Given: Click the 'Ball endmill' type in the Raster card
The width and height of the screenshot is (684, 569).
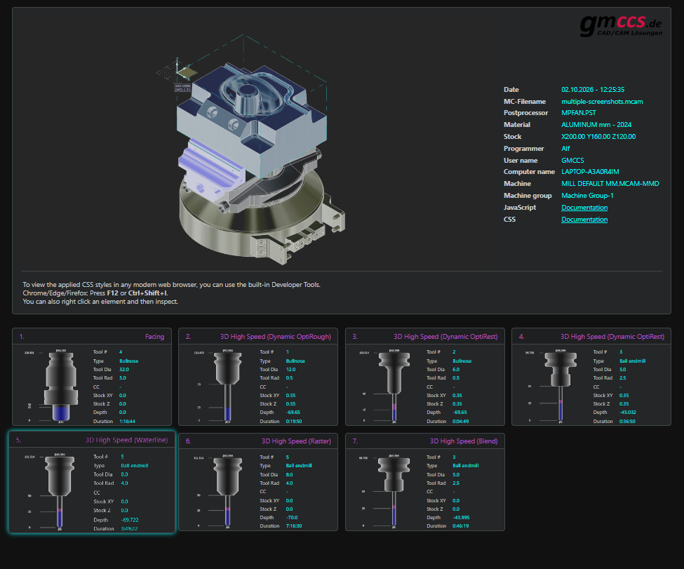Looking at the screenshot, I should (299, 466).
